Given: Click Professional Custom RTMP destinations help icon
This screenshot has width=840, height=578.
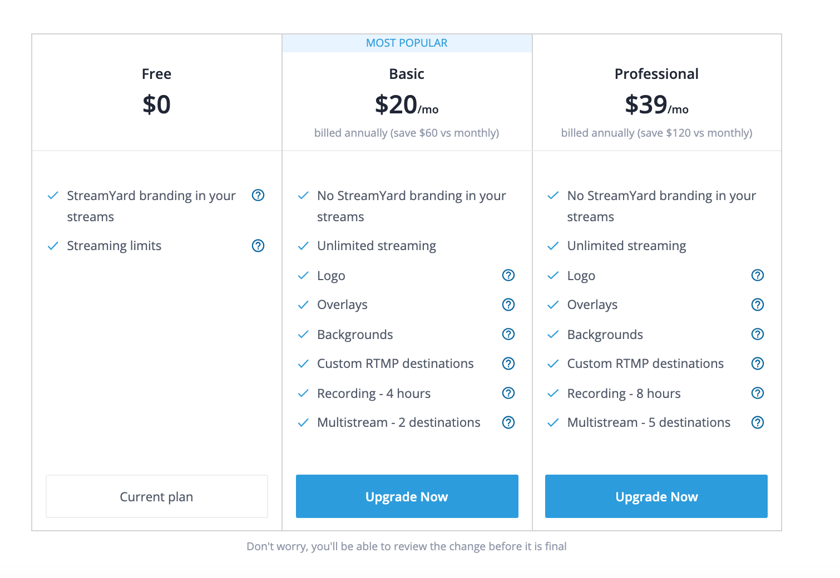Looking at the screenshot, I should click(758, 363).
